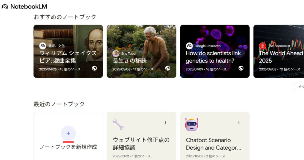Open the Chatbot Scenario notebook's three-dot menu
The width and height of the screenshot is (304, 160).
pyautogui.click(x=239, y=122)
